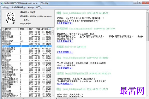
Task: Click the message timestamp 2016-05-20 12:31:53
Action: point(98,58)
